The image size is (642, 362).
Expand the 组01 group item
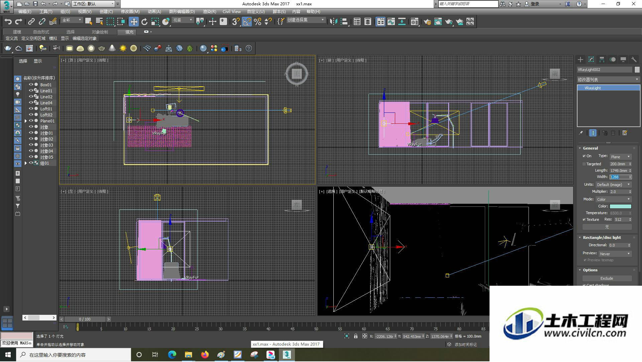(x=26, y=163)
